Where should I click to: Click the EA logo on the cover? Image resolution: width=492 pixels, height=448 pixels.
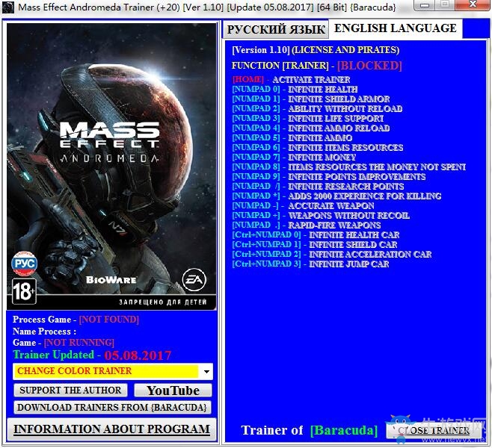194,280
